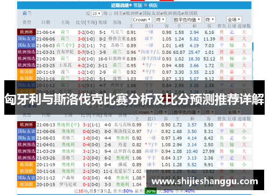Open the 直布罗陀 team link in the 21-03-31 row

[x=65, y=52]
